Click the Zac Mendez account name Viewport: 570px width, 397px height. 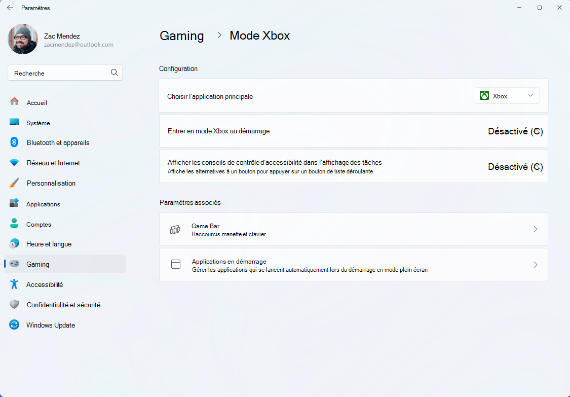tap(62, 36)
